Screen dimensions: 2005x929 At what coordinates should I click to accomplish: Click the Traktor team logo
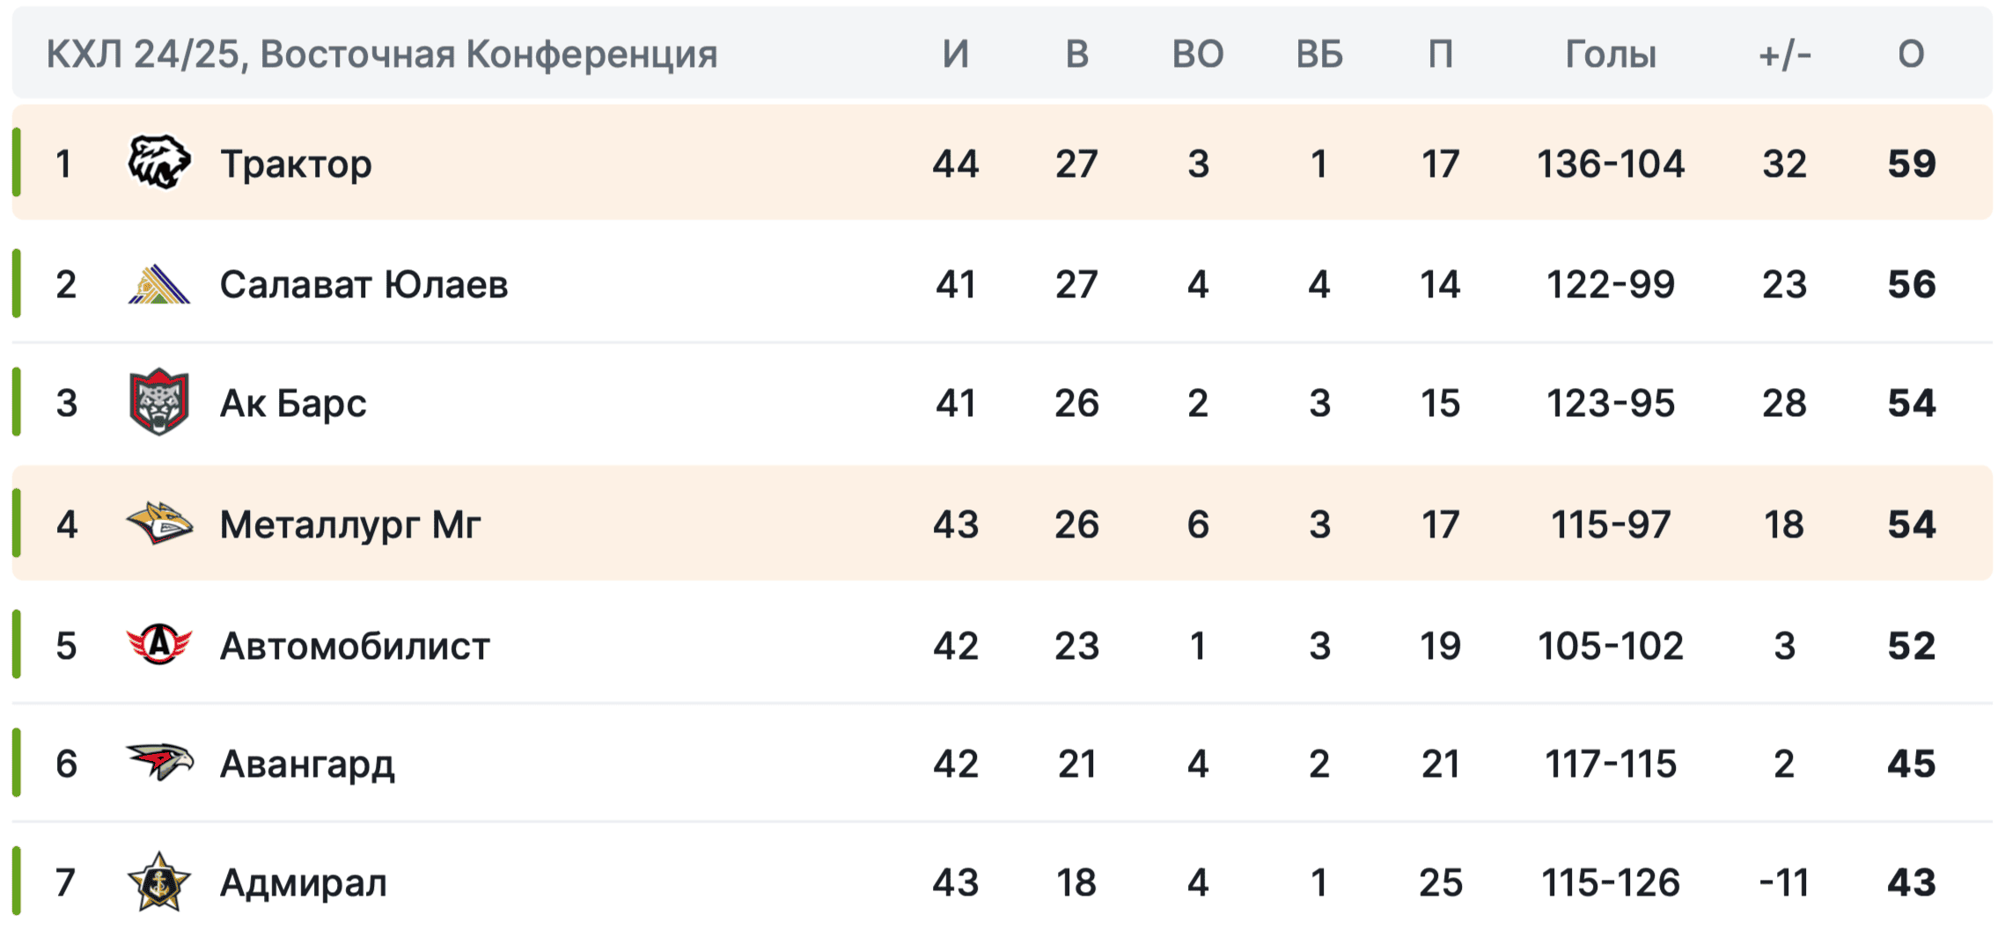[x=158, y=163]
